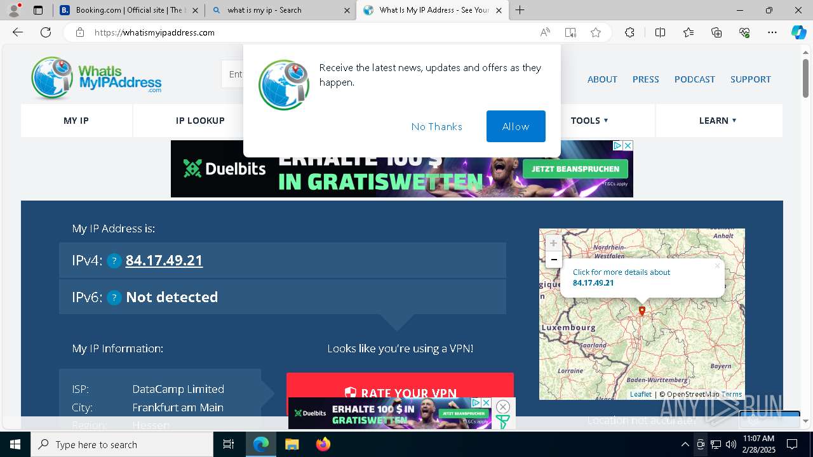This screenshot has height=457, width=813.
Task: Click the 'DataCamp Limited' ISP value
Action: [178, 389]
